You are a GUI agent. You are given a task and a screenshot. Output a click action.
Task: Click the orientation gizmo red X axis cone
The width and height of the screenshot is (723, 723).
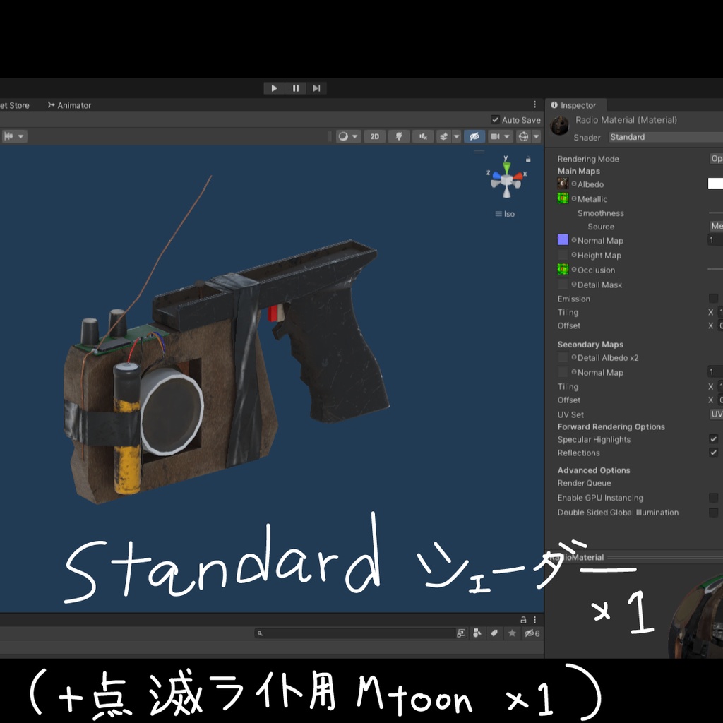pos(519,176)
